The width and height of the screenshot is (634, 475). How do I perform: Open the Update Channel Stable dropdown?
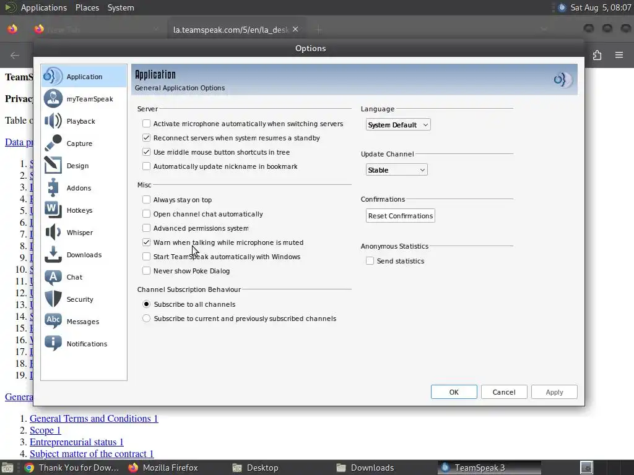[x=397, y=169]
